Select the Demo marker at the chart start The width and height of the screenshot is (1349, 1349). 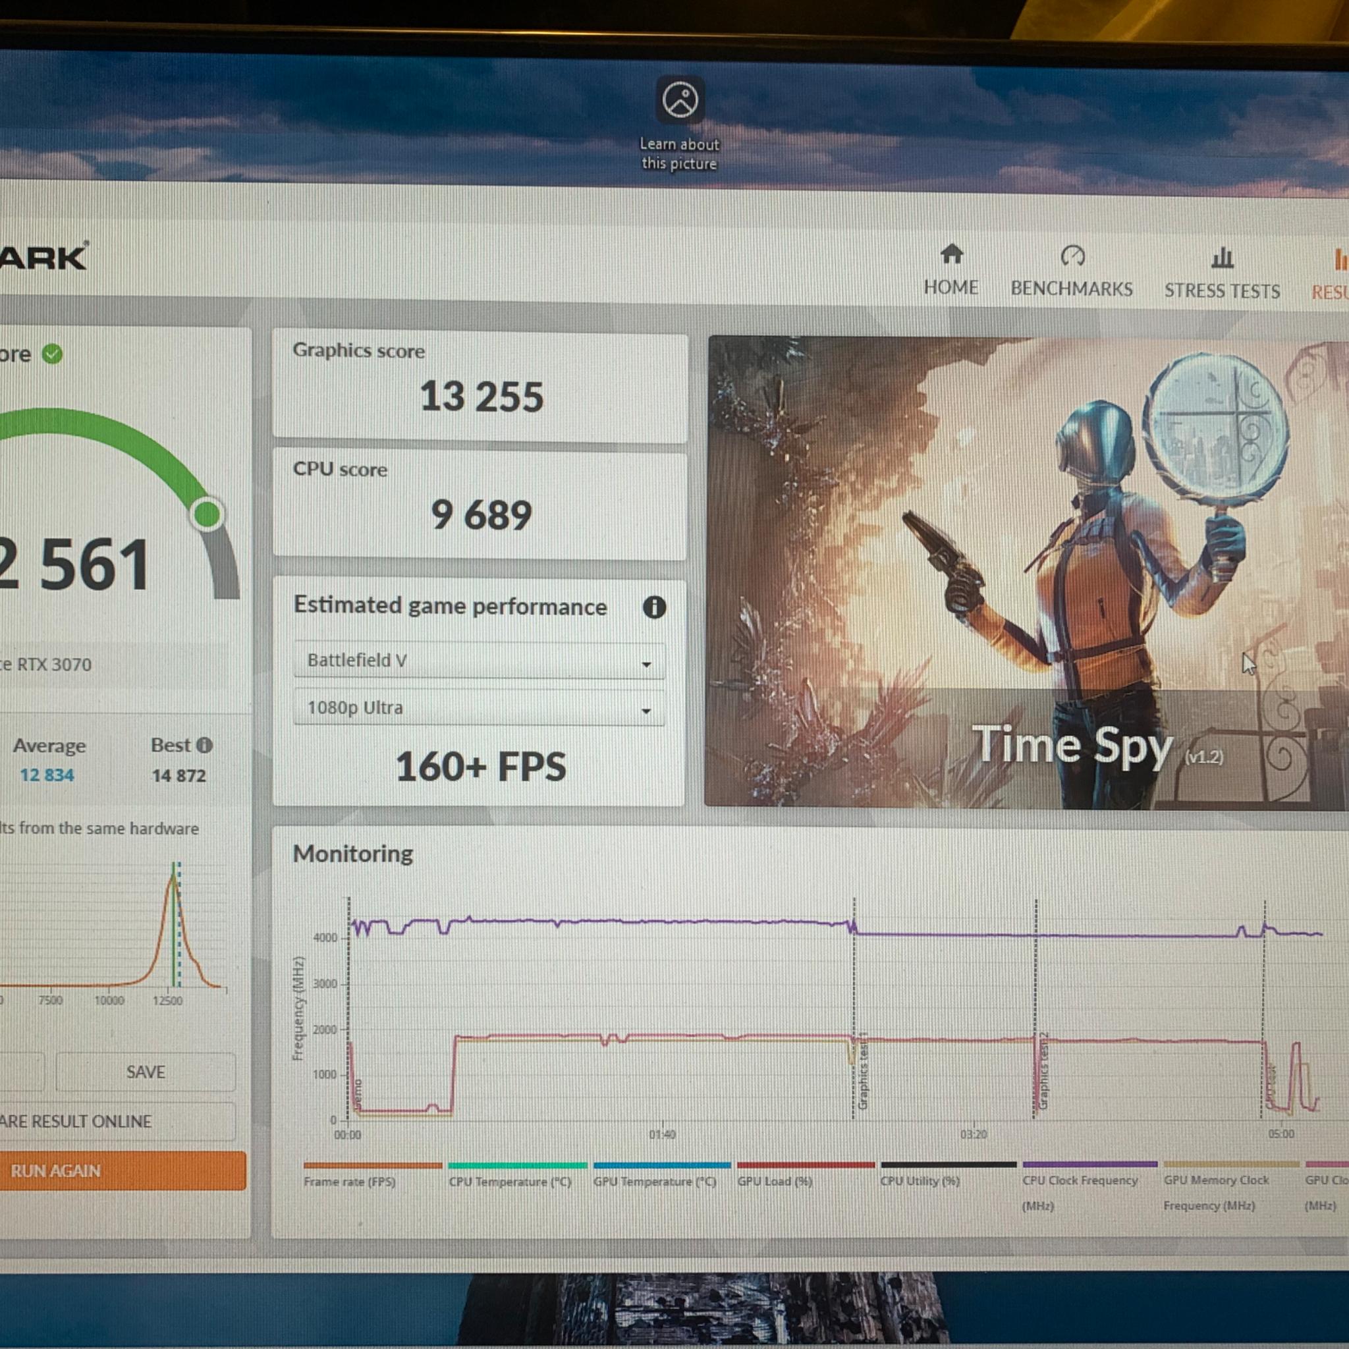[x=358, y=1094]
